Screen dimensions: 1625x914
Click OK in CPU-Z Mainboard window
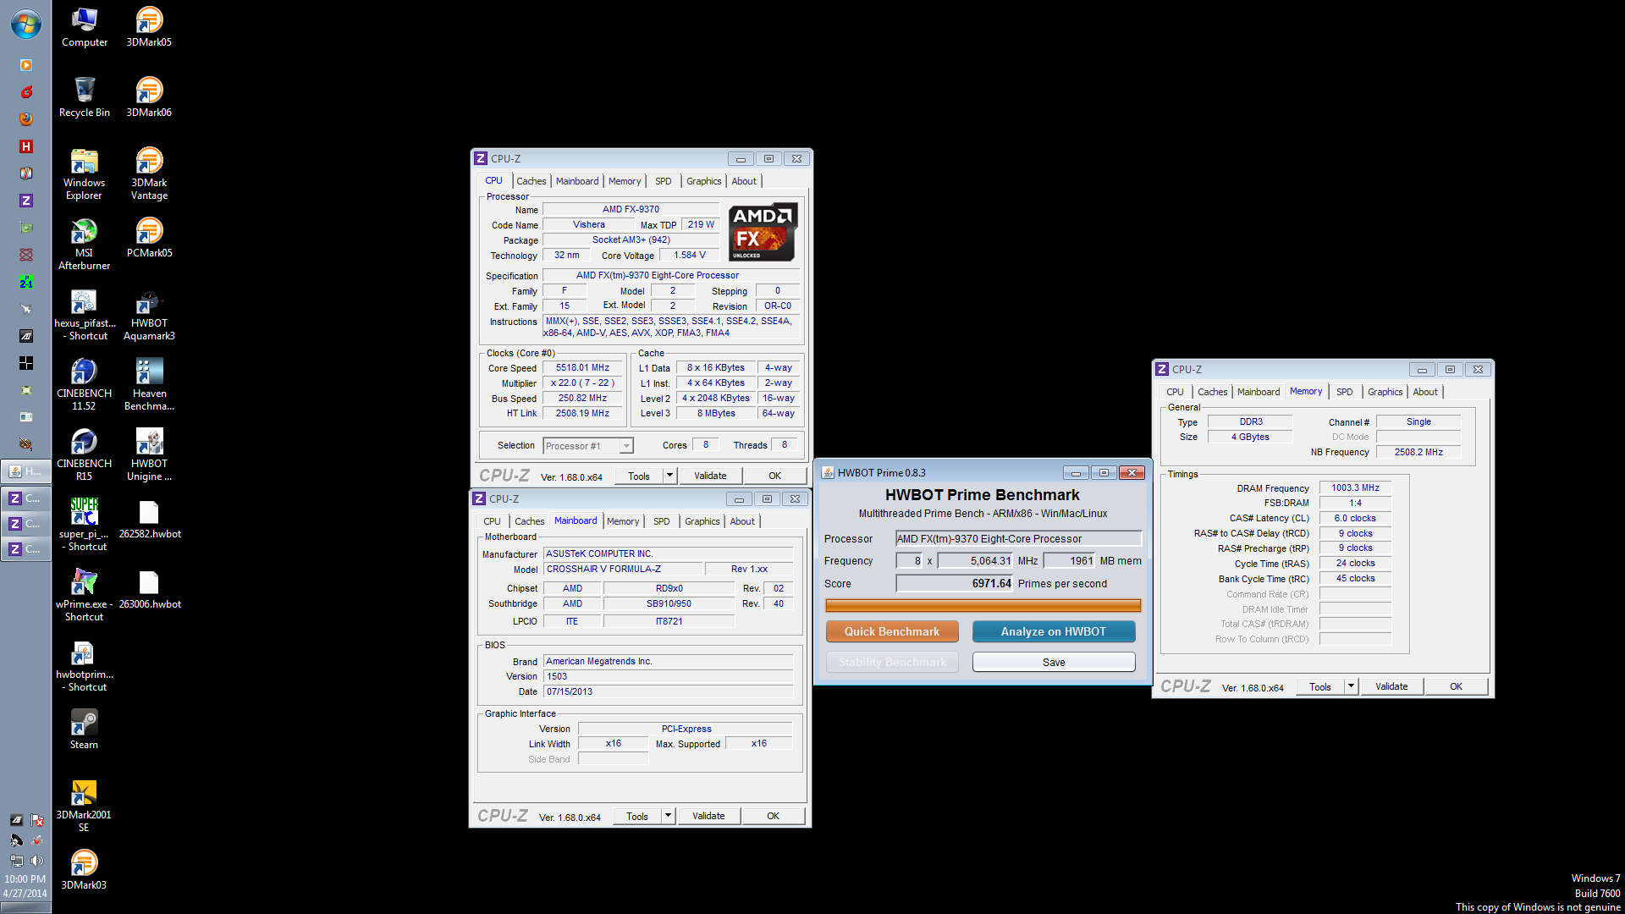773,816
